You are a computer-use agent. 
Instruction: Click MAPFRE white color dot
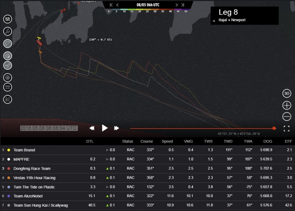pos(9,159)
